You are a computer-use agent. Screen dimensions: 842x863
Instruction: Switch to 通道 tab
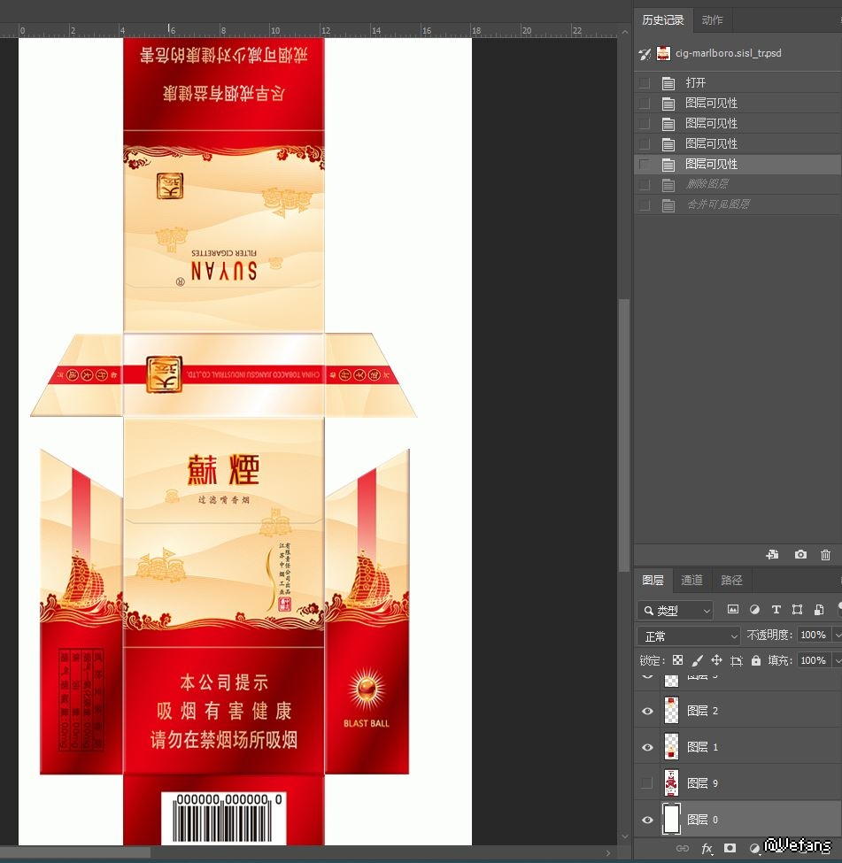click(691, 580)
